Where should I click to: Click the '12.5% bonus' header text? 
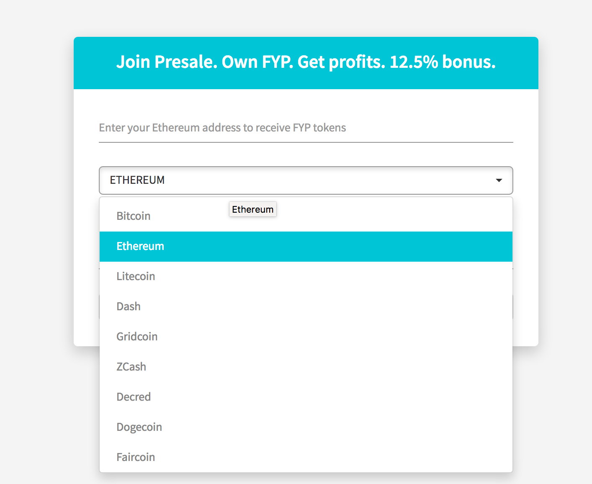pos(442,62)
